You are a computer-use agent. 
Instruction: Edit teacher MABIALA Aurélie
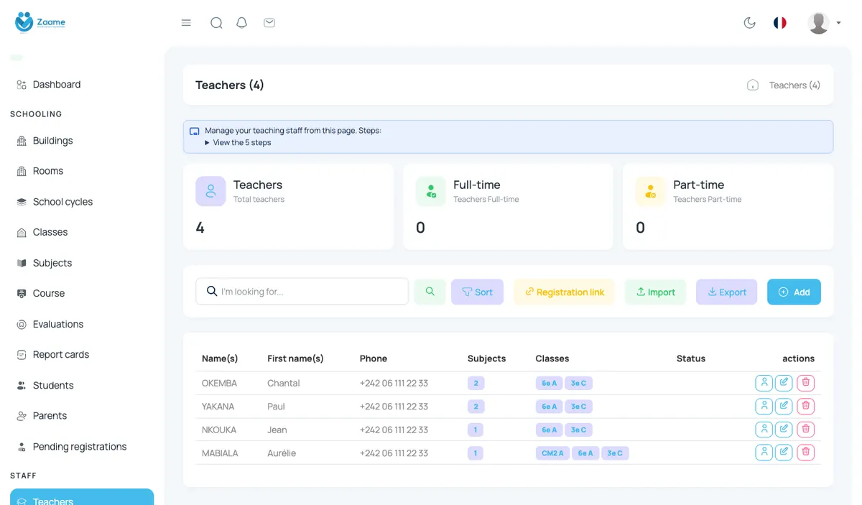click(784, 452)
